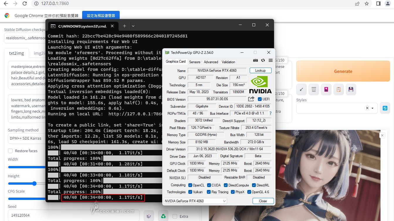Refresh GPU-Z data with the refresh icon

[x=263, y=60]
